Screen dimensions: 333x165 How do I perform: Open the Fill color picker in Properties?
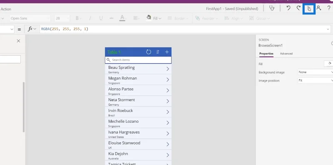click(328, 63)
